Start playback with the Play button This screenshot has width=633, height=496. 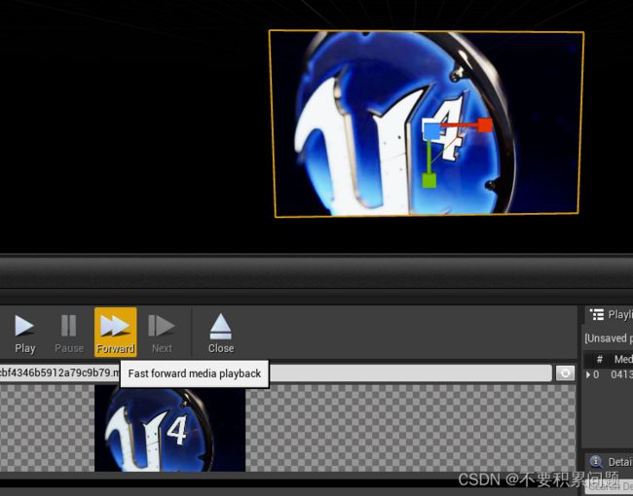(x=24, y=334)
